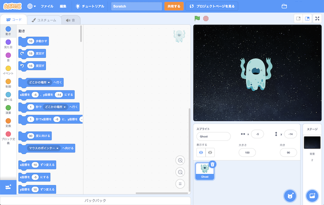Viewport: 324px width, 205px height.
Task: Select the stage backdrop thumbnail
Action: (x=312, y=142)
